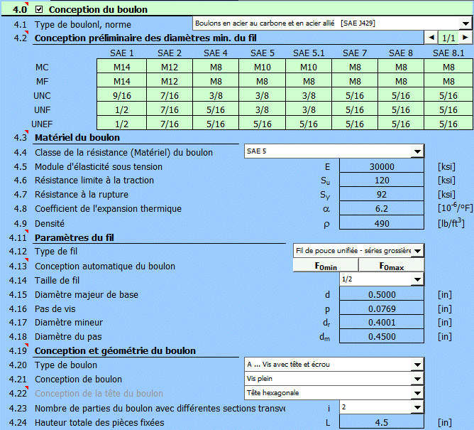The image size is (474, 430).
Task: Go to next page in preliminary design
Action: (465, 38)
